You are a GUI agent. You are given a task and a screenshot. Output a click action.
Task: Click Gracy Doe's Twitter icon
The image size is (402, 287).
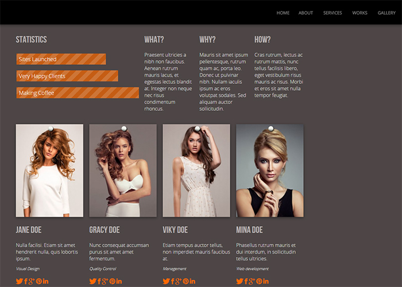tap(93, 281)
